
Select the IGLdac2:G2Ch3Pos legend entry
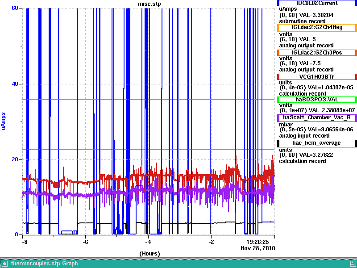click(317, 53)
